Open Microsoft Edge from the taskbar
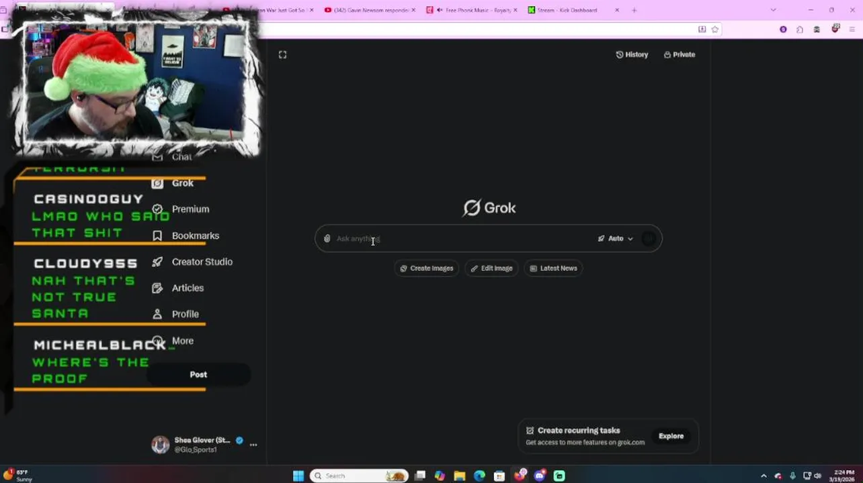 (479, 476)
